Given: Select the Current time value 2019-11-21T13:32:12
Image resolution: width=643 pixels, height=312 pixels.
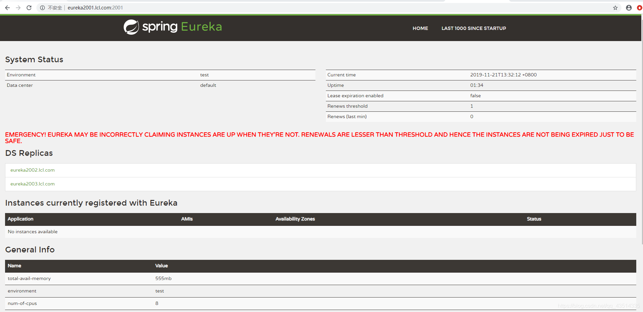Looking at the screenshot, I should pyautogui.click(x=503, y=75).
